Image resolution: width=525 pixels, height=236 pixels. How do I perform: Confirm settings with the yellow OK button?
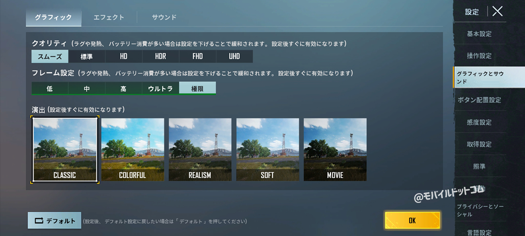pyautogui.click(x=412, y=220)
